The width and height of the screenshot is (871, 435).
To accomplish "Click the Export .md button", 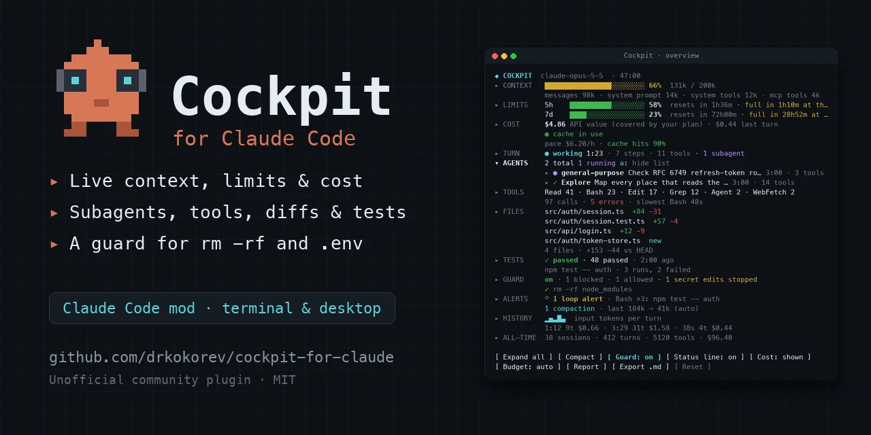I will point(641,366).
